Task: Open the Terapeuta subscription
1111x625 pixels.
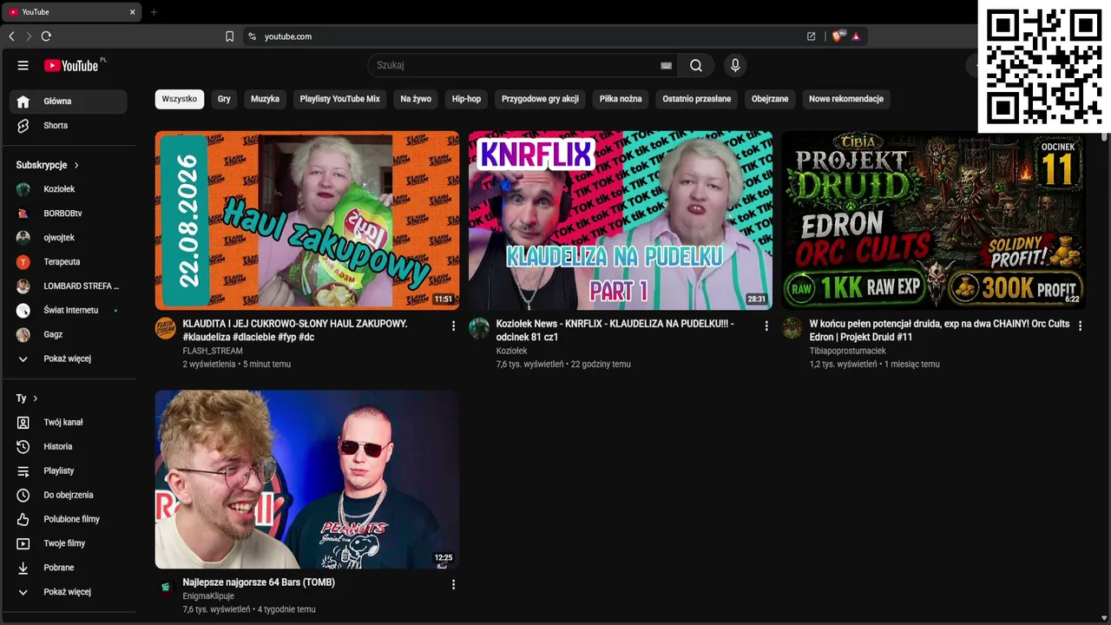Action: click(x=69, y=262)
